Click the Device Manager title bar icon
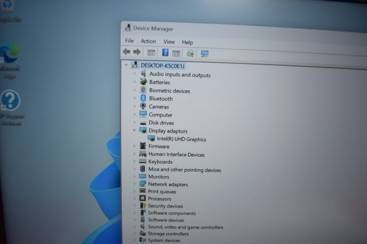Viewport: 367px width, 244px height. pos(128,28)
